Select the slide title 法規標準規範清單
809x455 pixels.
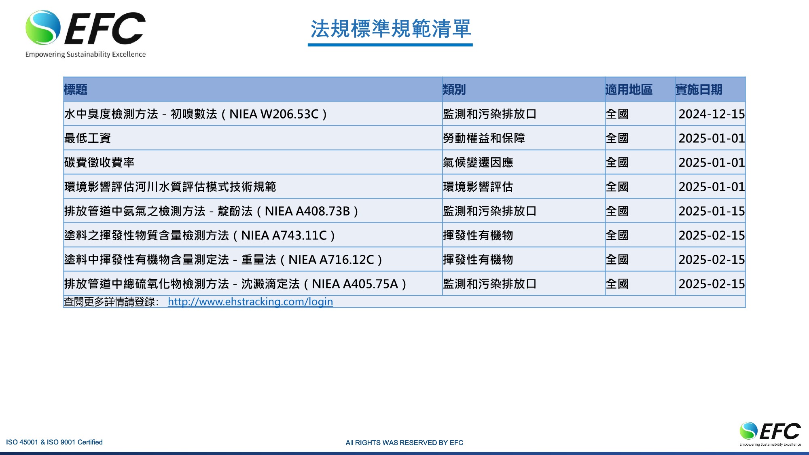tap(390, 29)
